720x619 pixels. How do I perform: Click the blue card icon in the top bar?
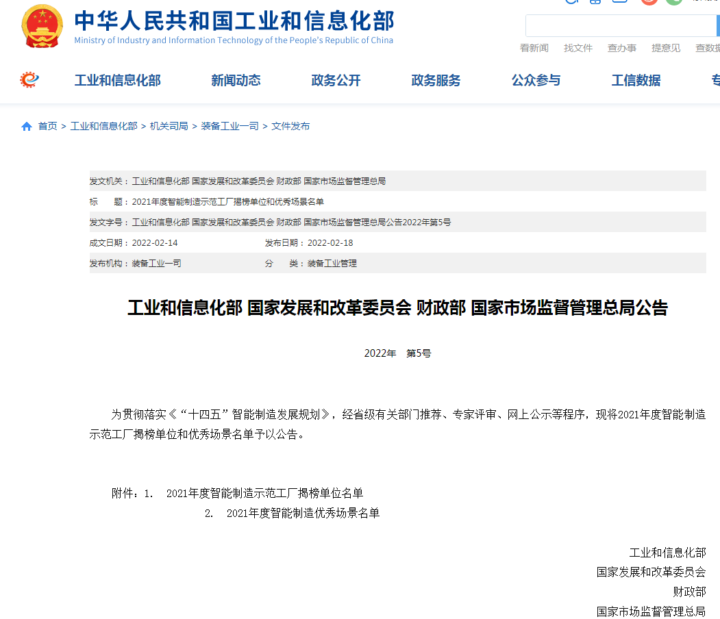click(595, 3)
